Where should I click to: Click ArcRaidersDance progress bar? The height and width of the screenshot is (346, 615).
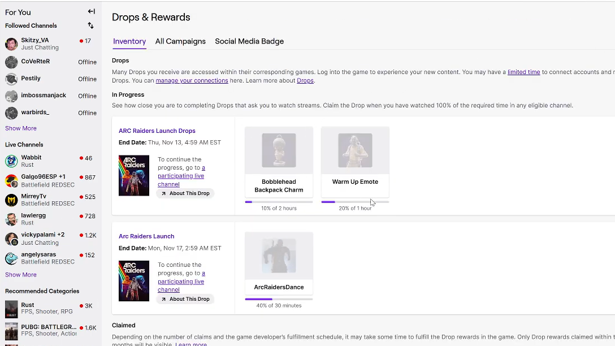279,299
